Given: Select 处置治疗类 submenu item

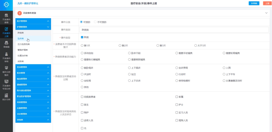Looking at the screenshot, I should [33, 56].
